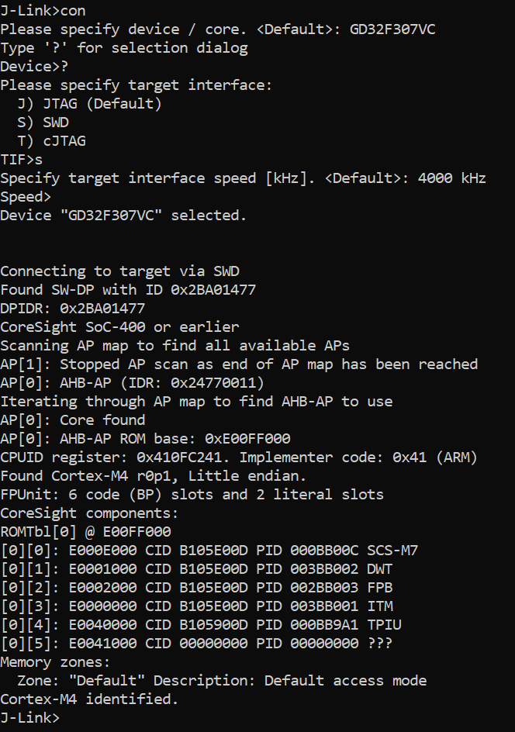The image size is (515, 732).
Task: Click the 'Cortex-M4 identified.' line
Action: pos(89,699)
